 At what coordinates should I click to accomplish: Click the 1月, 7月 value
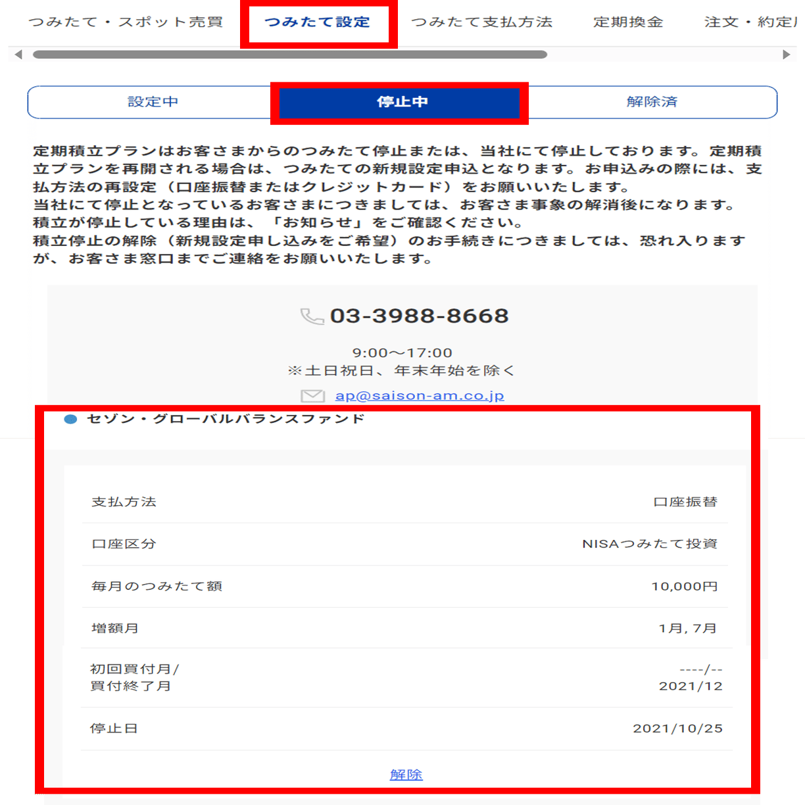(x=688, y=628)
